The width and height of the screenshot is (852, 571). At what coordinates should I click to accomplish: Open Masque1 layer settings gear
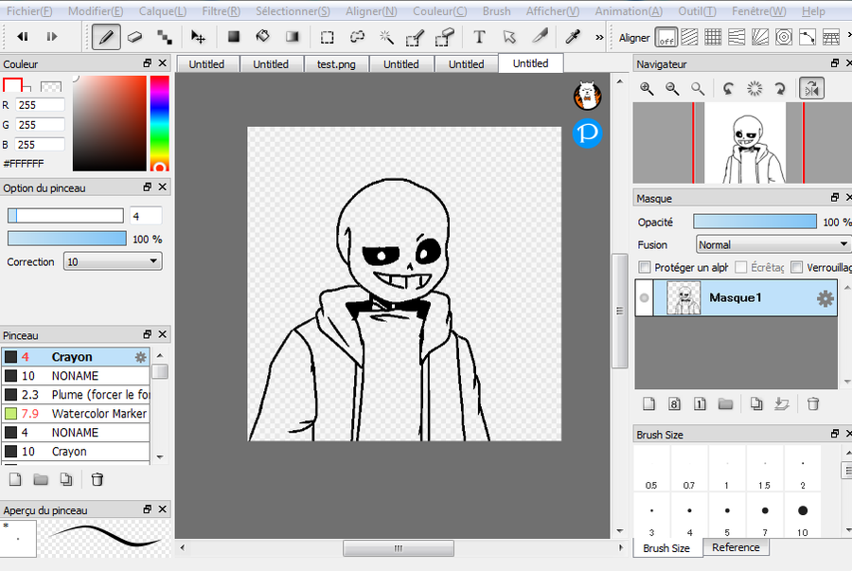tap(825, 298)
